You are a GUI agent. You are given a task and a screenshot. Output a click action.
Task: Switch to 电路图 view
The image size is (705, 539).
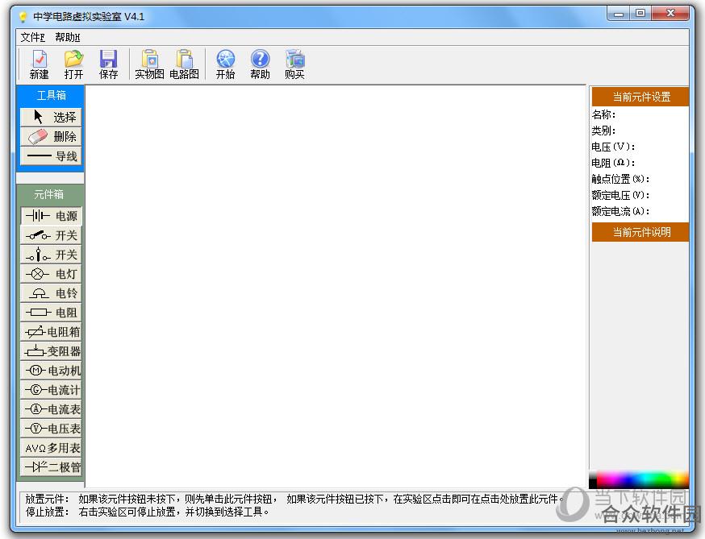tap(185, 65)
